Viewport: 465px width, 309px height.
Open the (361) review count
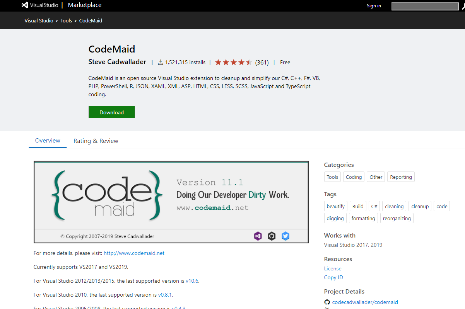[262, 62]
